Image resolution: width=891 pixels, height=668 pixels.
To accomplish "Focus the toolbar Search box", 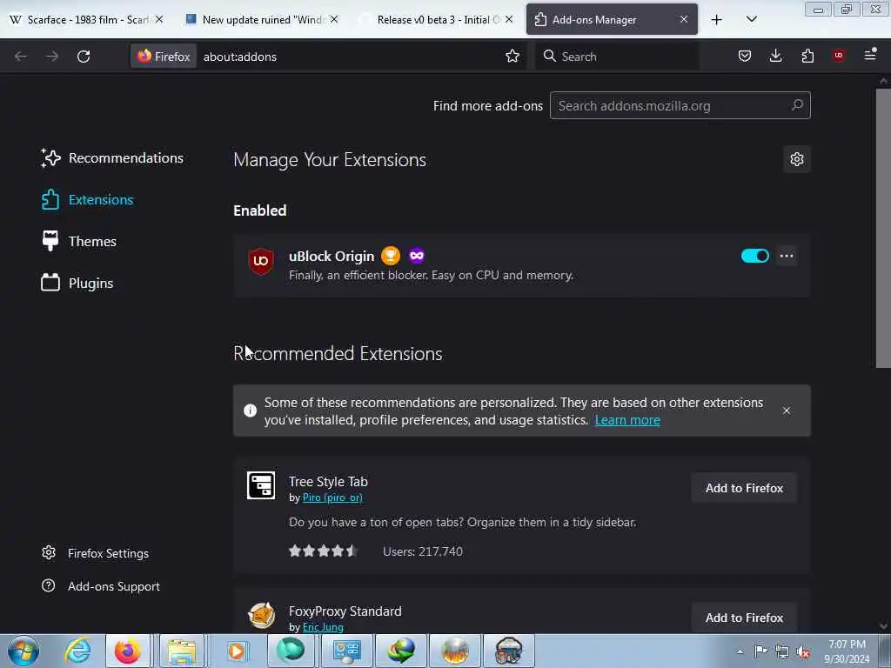I will coord(617,57).
